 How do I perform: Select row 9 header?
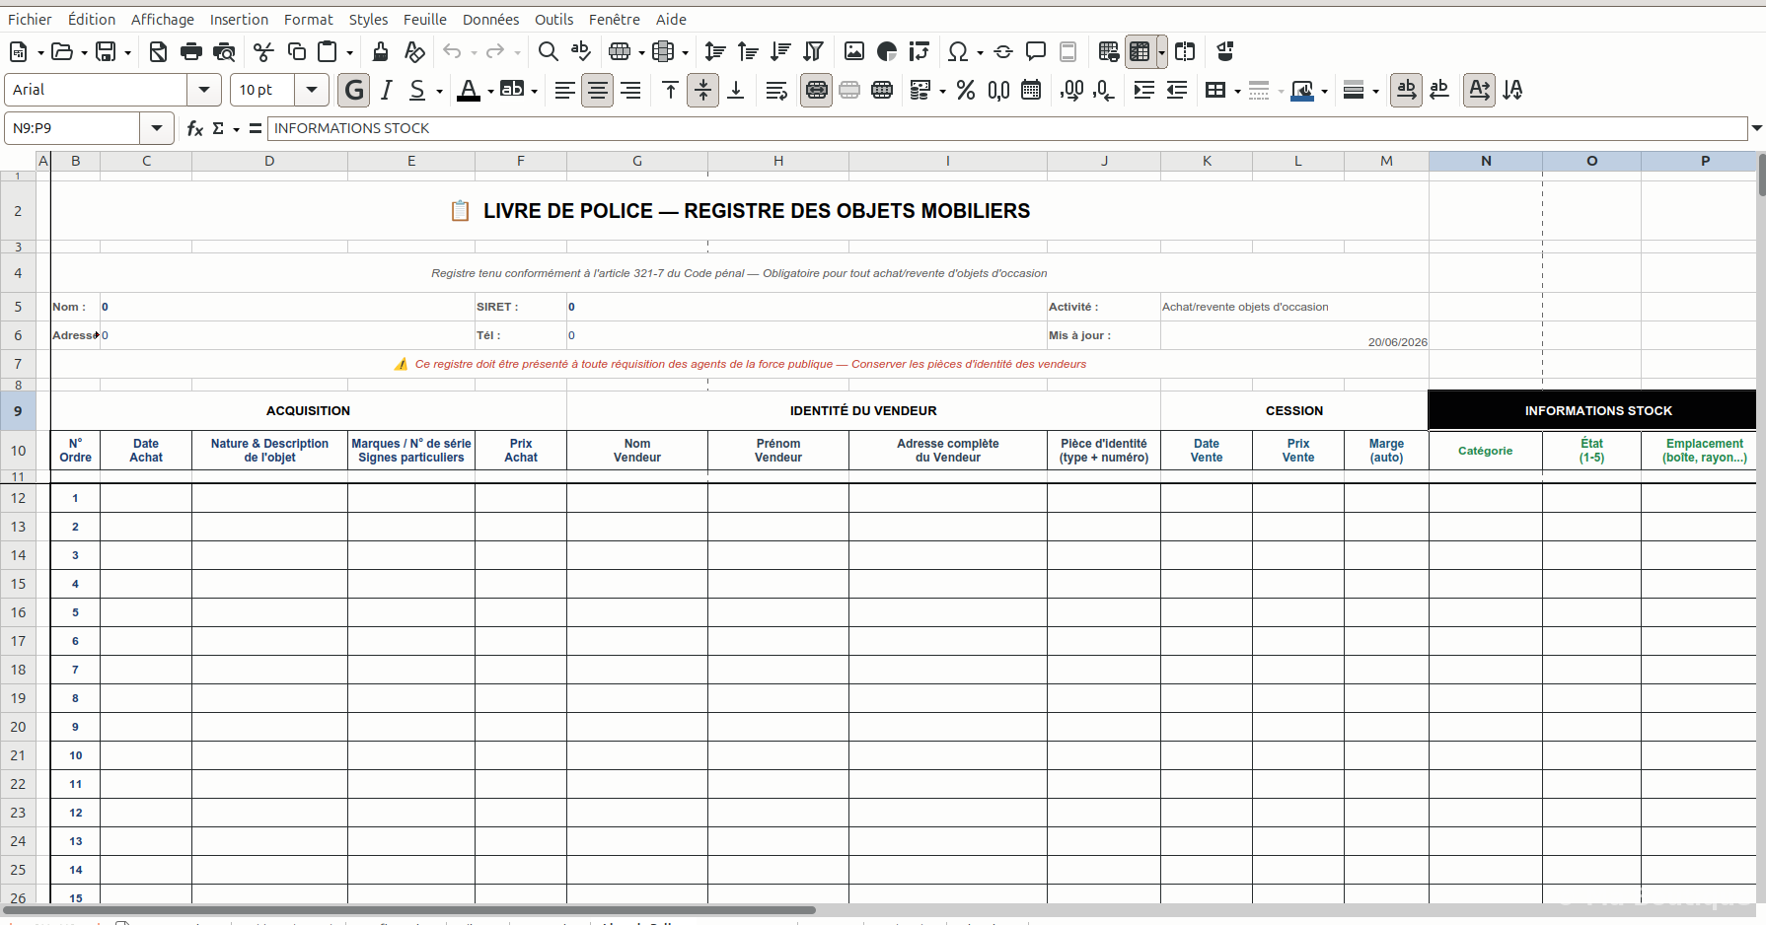[x=18, y=411]
